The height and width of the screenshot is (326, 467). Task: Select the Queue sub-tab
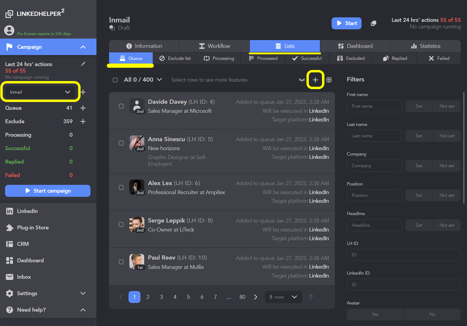coord(131,58)
